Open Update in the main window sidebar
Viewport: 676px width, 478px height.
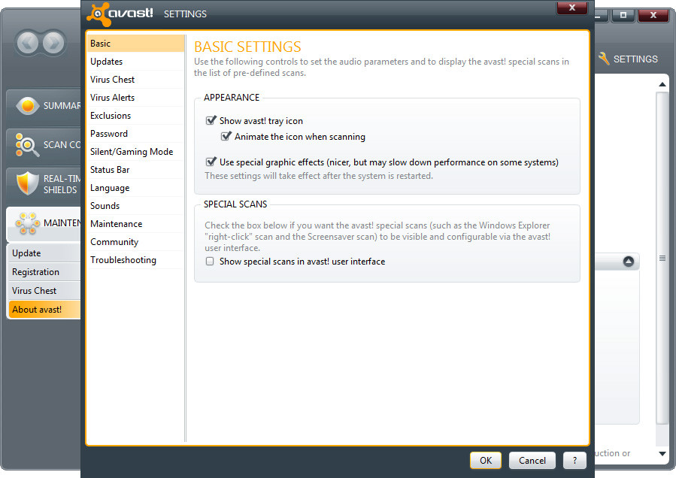point(44,253)
